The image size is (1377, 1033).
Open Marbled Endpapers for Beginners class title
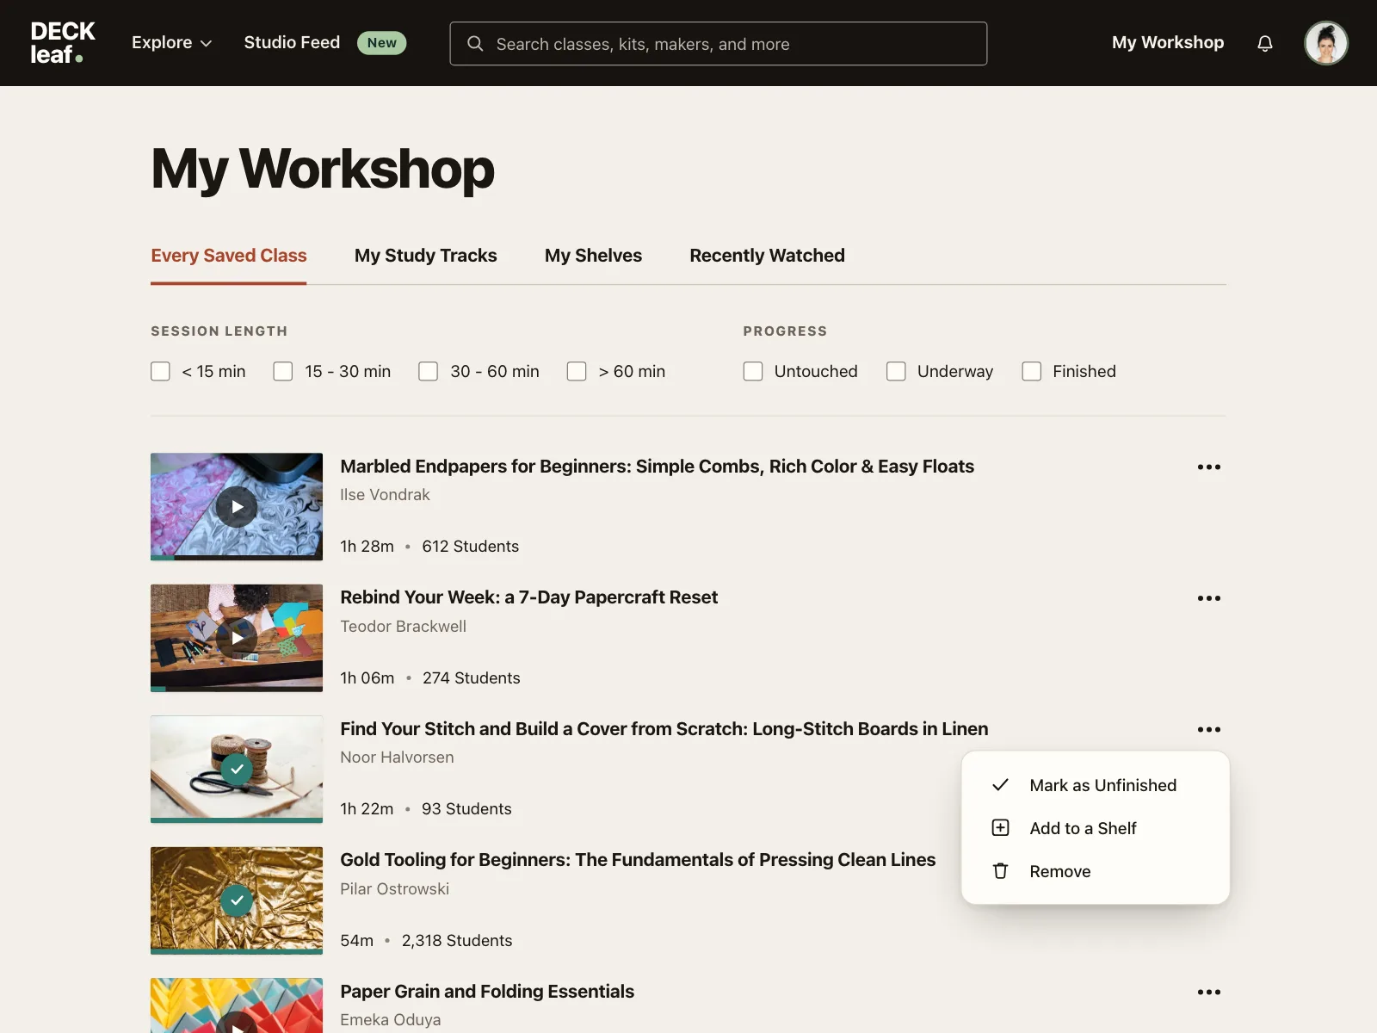click(x=658, y=467)
